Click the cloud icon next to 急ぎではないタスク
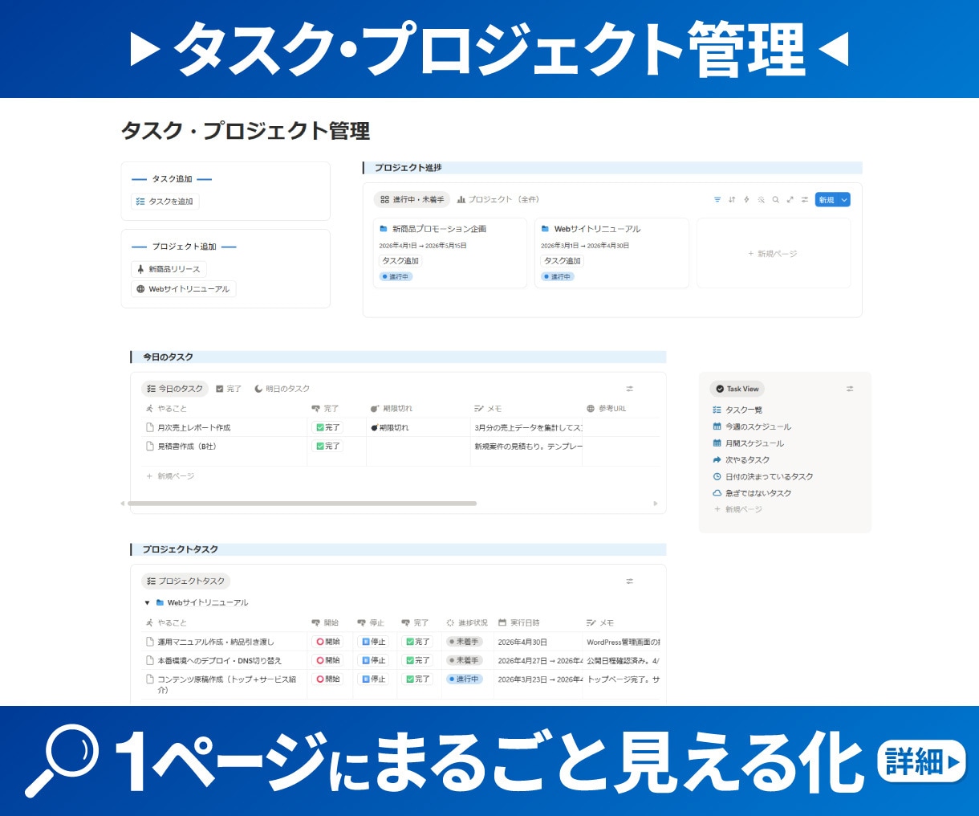This screenshot has width=979, height=816. pos(717,493)
